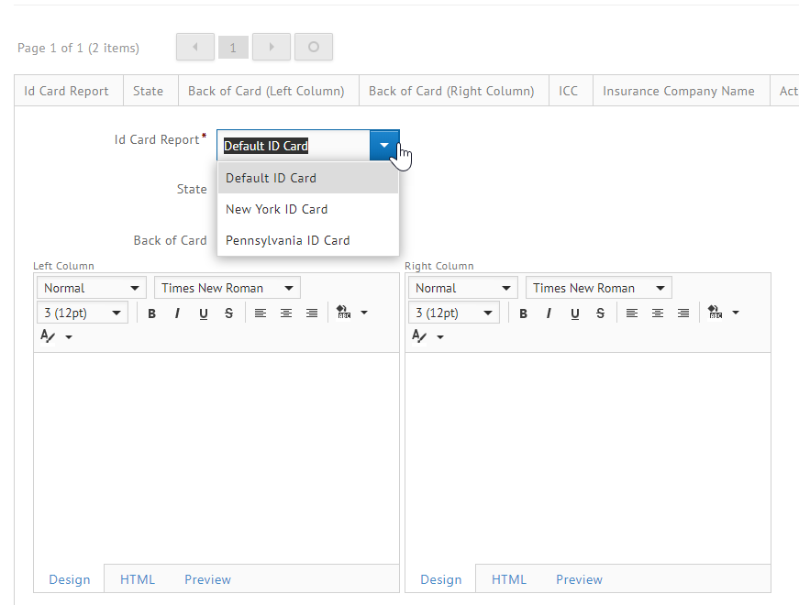Go to the next page using pager arrow
Screen dimensions: 799x605
click(x=272, y=47)
